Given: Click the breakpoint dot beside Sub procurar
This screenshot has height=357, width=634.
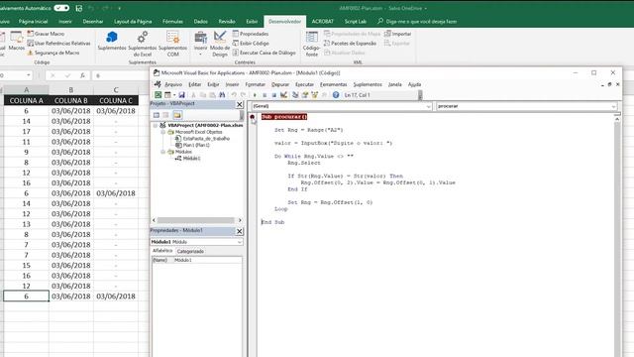Looking at the screenshot, I should coord(253,117).
